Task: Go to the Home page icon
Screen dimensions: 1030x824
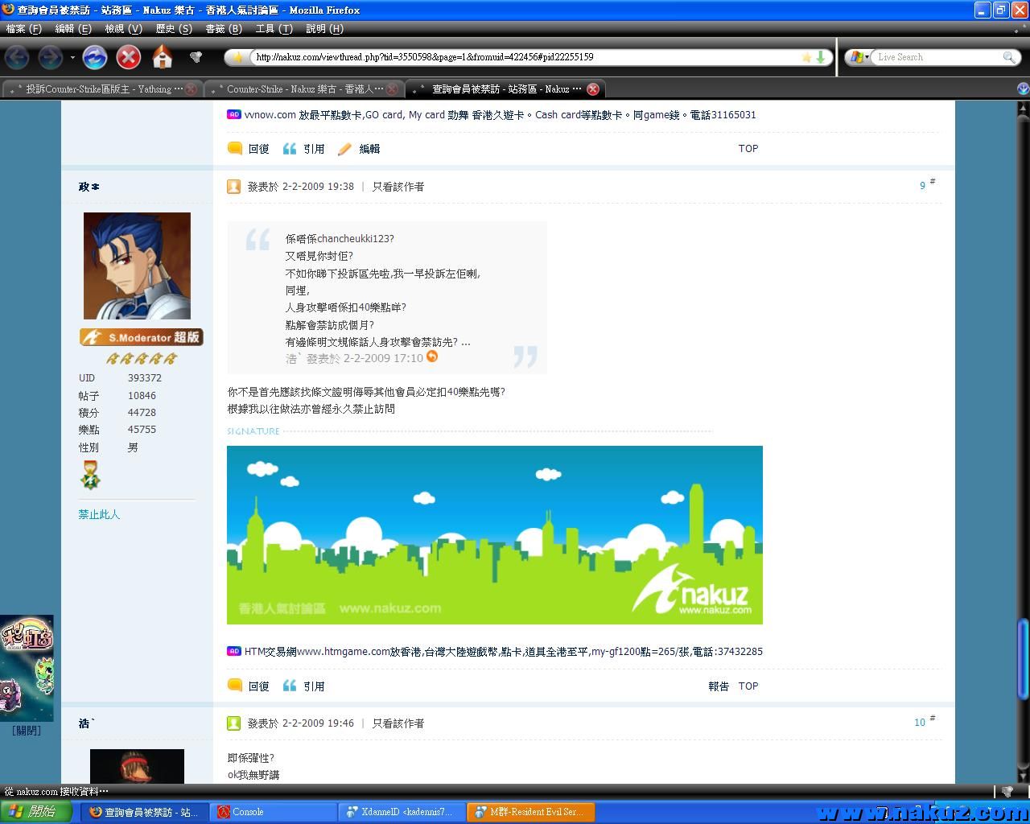Action: (x=163, y=57)
